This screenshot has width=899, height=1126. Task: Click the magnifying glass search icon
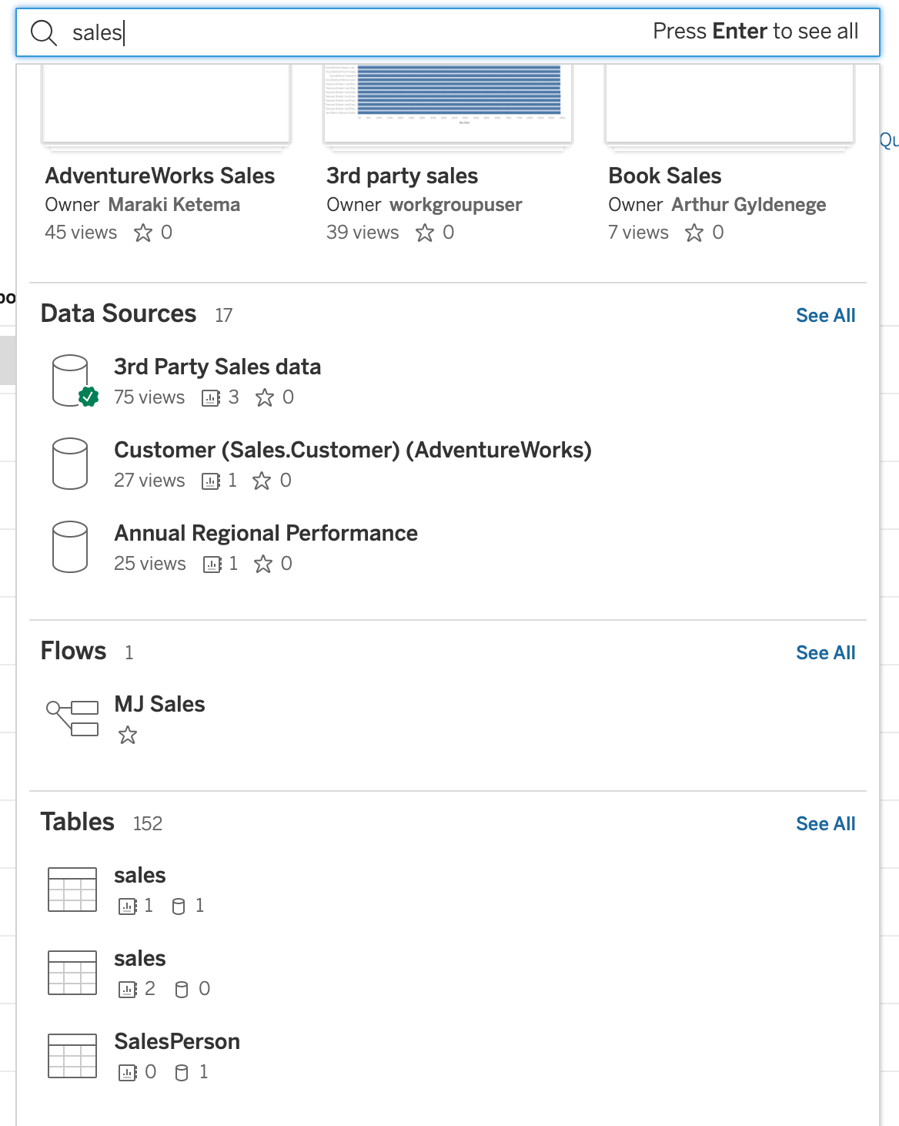(x=44, y=32)
